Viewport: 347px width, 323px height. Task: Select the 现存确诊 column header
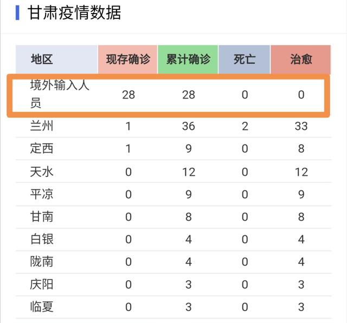[128, 60]
